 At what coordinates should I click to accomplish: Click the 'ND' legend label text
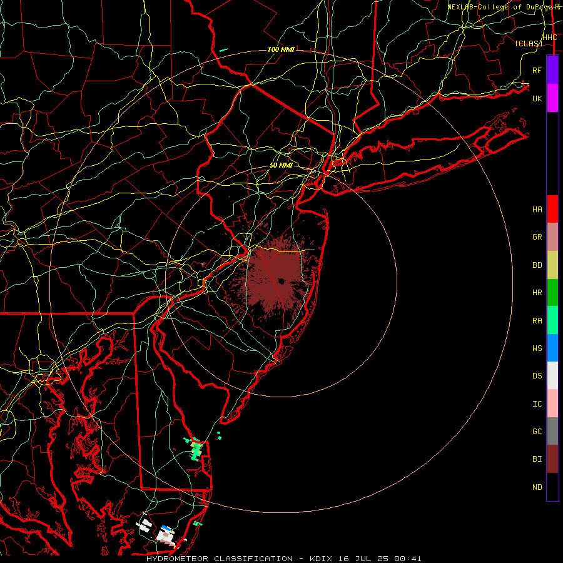point(537,487)
